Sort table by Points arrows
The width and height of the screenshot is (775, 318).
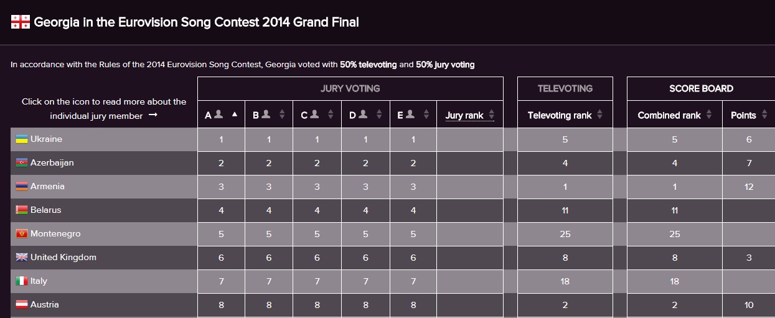pos(764,115)
